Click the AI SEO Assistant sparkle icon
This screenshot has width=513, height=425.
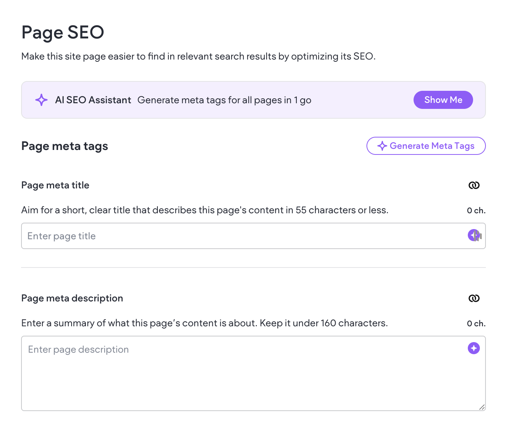point(41,100)
